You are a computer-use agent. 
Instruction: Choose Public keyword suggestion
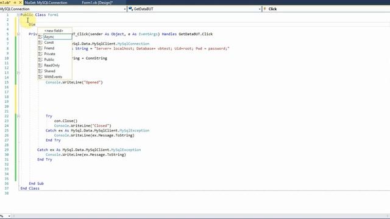[49, 60]
